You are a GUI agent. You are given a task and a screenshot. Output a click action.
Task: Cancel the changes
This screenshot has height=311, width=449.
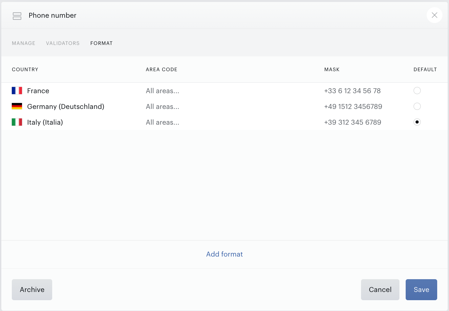pyautogui.click(x=380, y=290)
